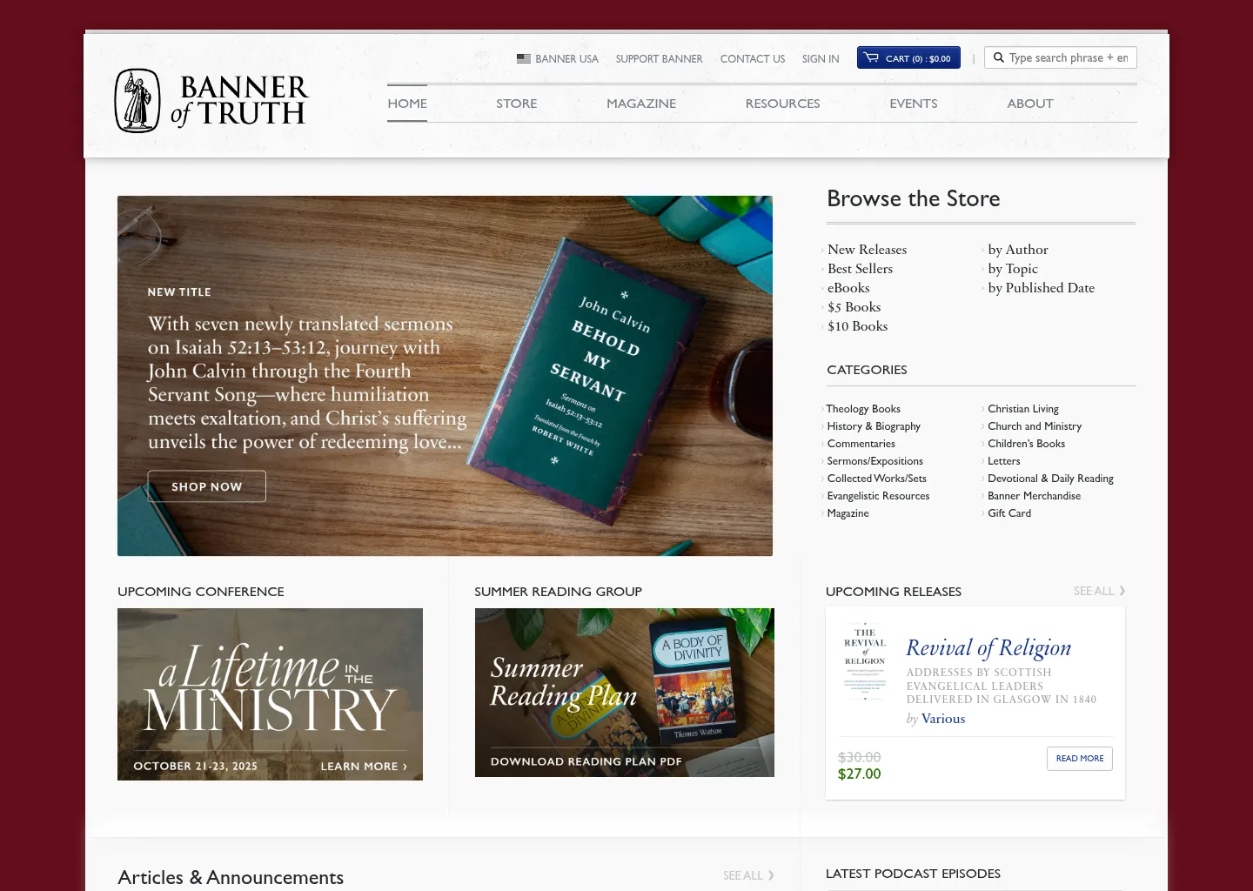Browse store by Published Date
1253x891 pixels.
pos(1042,288)
